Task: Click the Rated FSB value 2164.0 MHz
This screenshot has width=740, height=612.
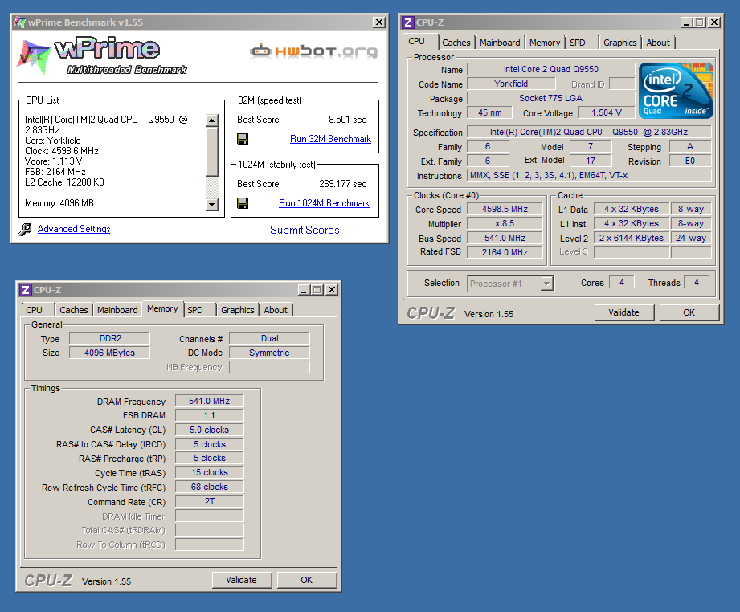Action: (505, 252)
